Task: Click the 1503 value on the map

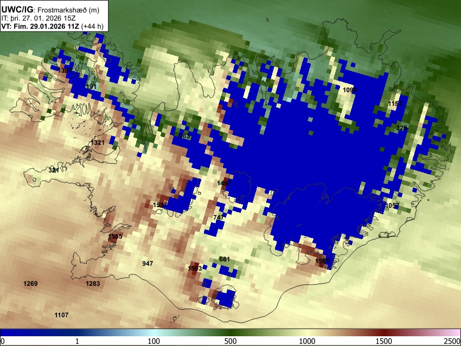Action: point(195,268)
